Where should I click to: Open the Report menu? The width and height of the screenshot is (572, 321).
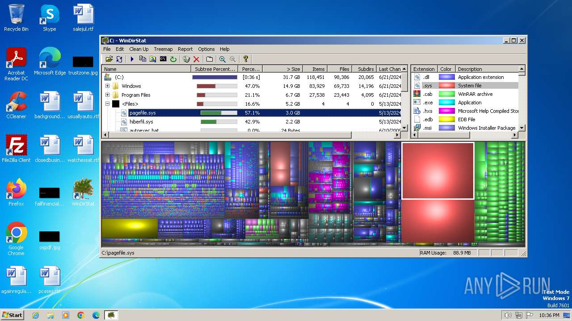[x=185, y=49]
